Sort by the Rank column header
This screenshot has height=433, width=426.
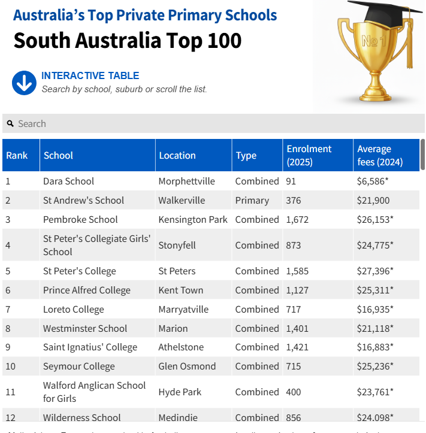coord(21,155)
